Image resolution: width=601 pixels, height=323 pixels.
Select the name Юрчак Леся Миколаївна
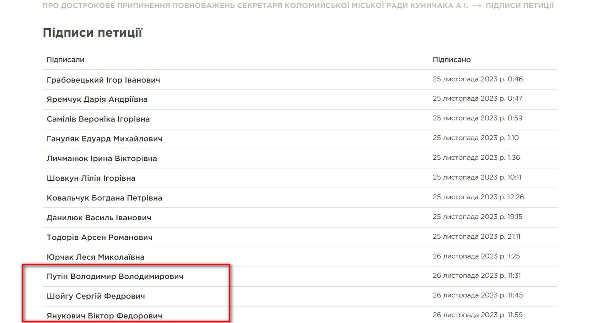click(95, 257)
